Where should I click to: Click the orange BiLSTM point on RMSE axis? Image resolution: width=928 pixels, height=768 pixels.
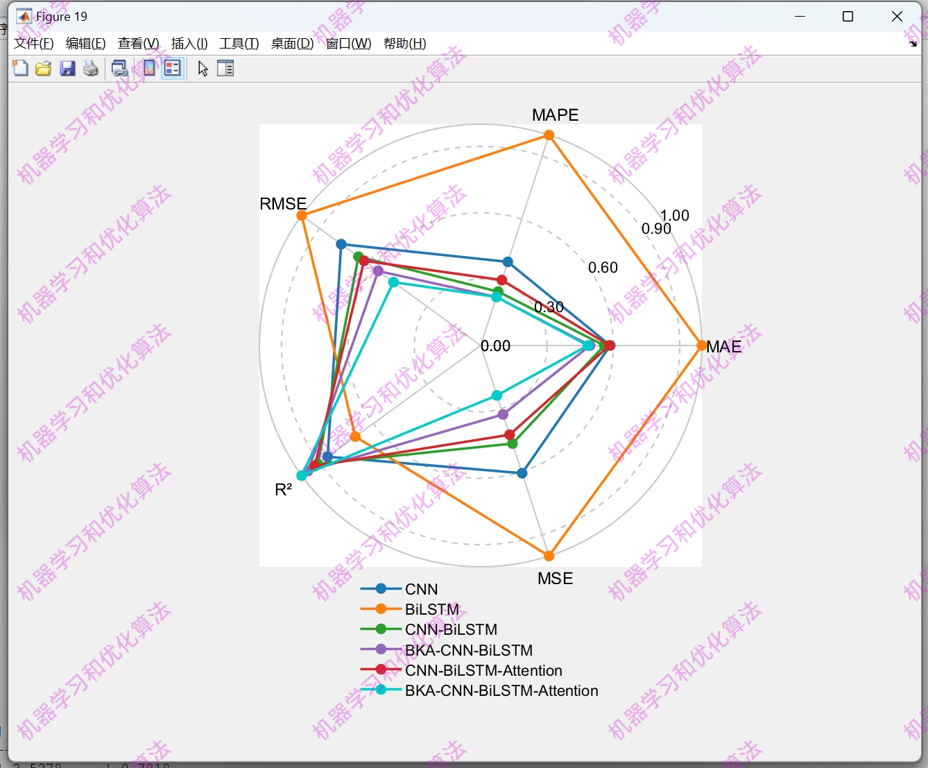302,216
